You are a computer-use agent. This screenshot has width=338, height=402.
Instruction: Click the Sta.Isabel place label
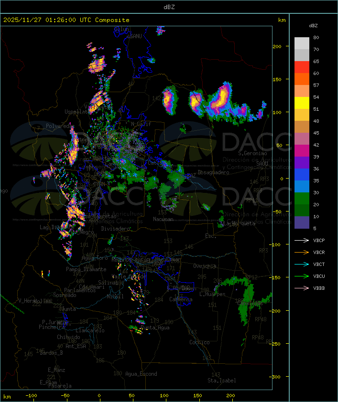point(222,381)
